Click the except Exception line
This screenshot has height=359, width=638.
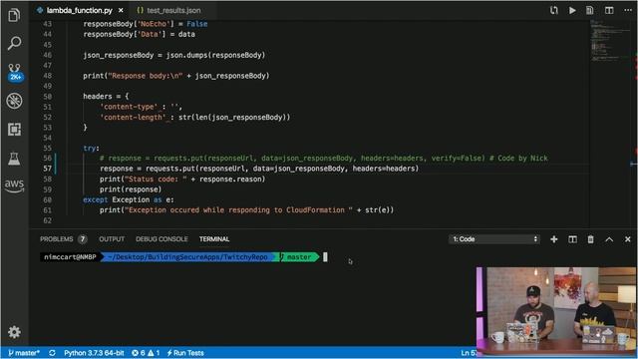coord(129,199)
